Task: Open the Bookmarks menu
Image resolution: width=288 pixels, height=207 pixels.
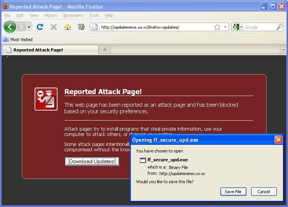Action: coord(73,15)
